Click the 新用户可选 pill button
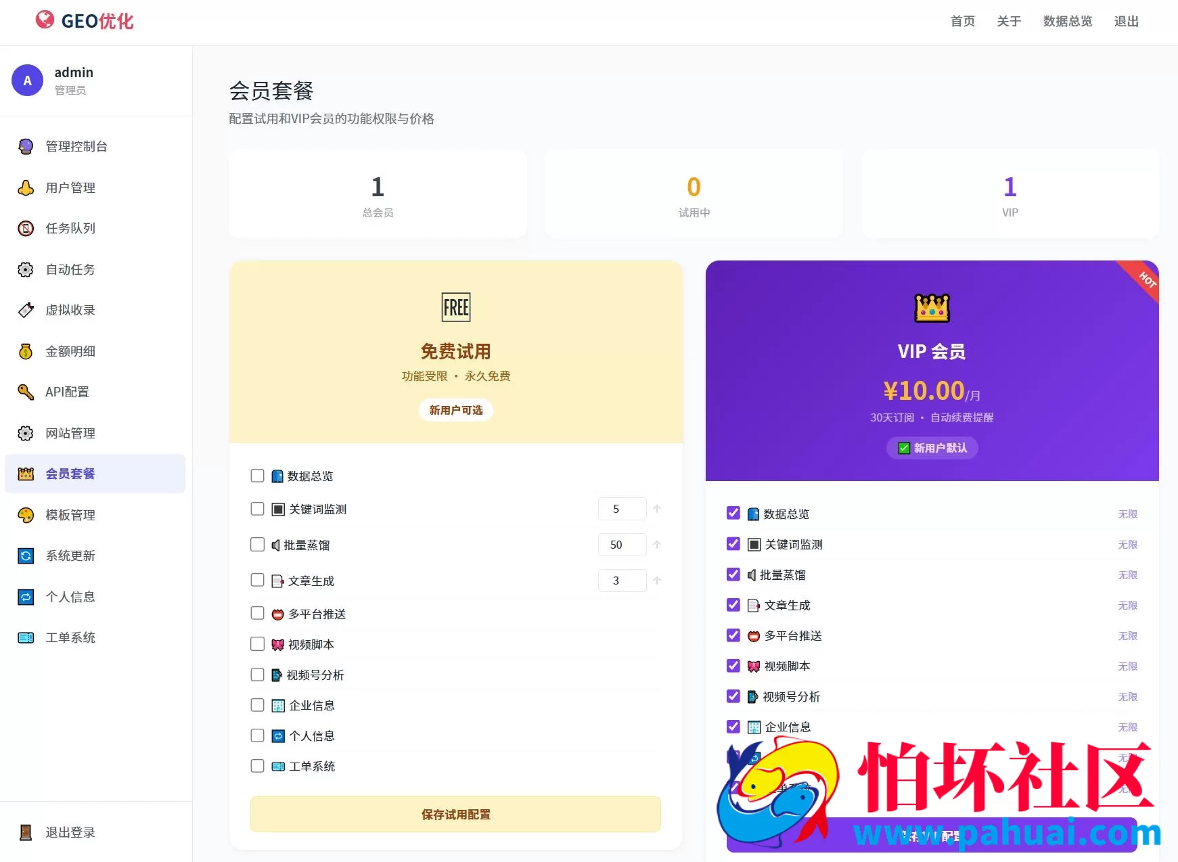 click(456, 410)
